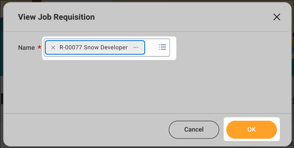This screenshot has width=294, height=148.
Task: Click the red required asterisk
Action: [x=39, y=47]
